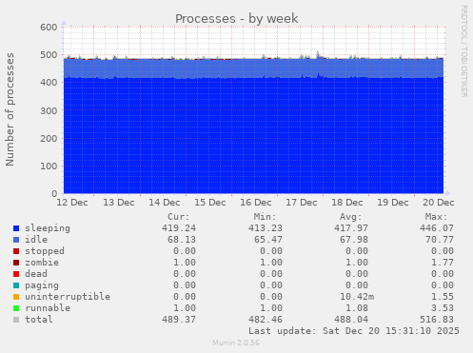Click the 'uninterruptible' legend label
The image size is (473, 353).
(68, 297)
